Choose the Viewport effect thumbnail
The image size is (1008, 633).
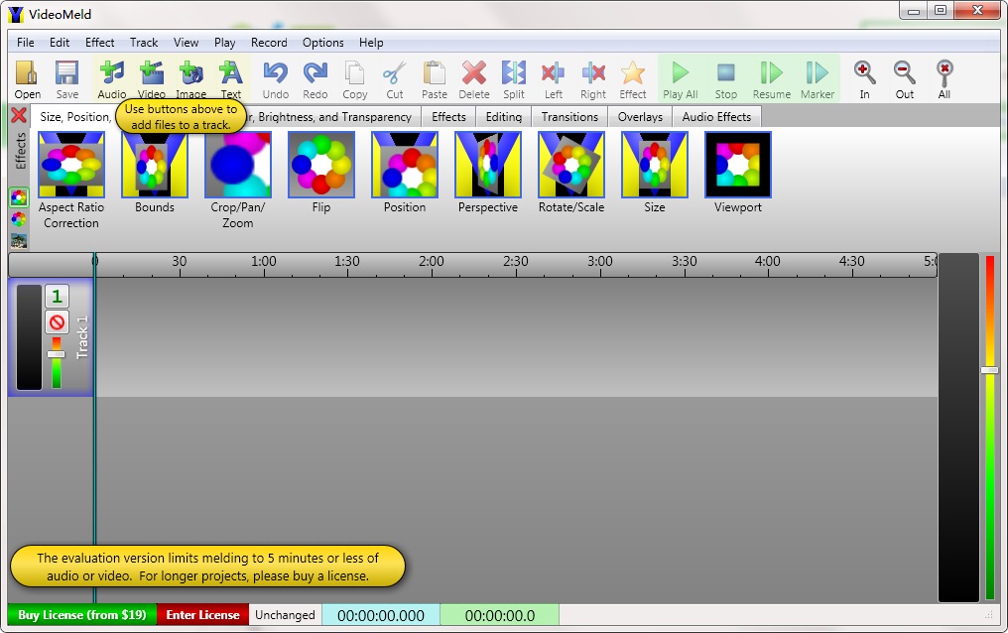pos(738,173)
